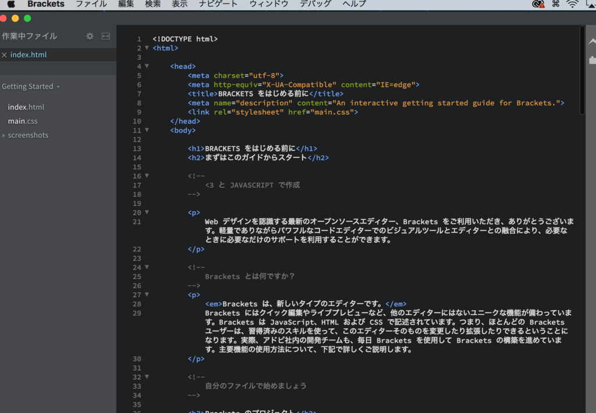
Task: Start Live Preview from the right toolbar
Action: (x=592, y=41)
